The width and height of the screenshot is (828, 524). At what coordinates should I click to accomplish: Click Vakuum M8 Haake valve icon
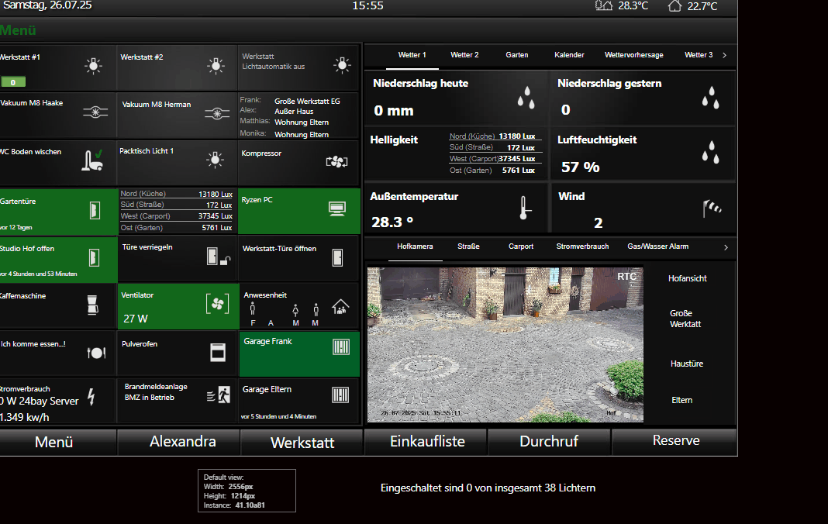pyautogui.click(x=95, y=112)
